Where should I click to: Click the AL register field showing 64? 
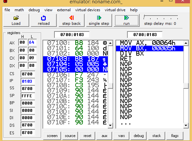32,42
